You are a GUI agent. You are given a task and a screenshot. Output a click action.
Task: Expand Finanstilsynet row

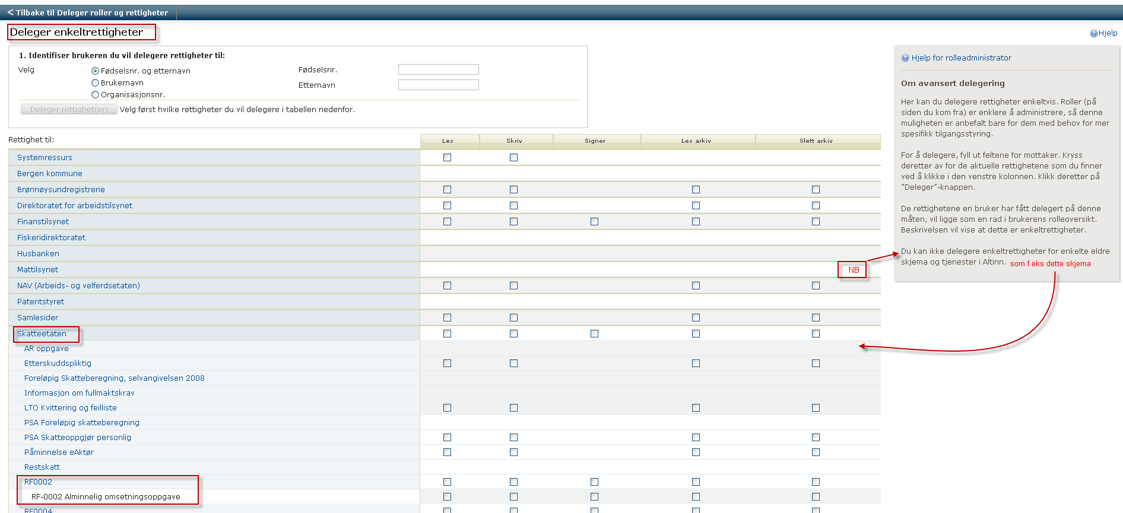pos(43,221)
